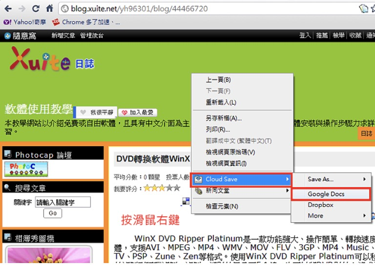Click the browser forward arrow
This screenshot has height=266, width=375.
(x=22, y=9)
